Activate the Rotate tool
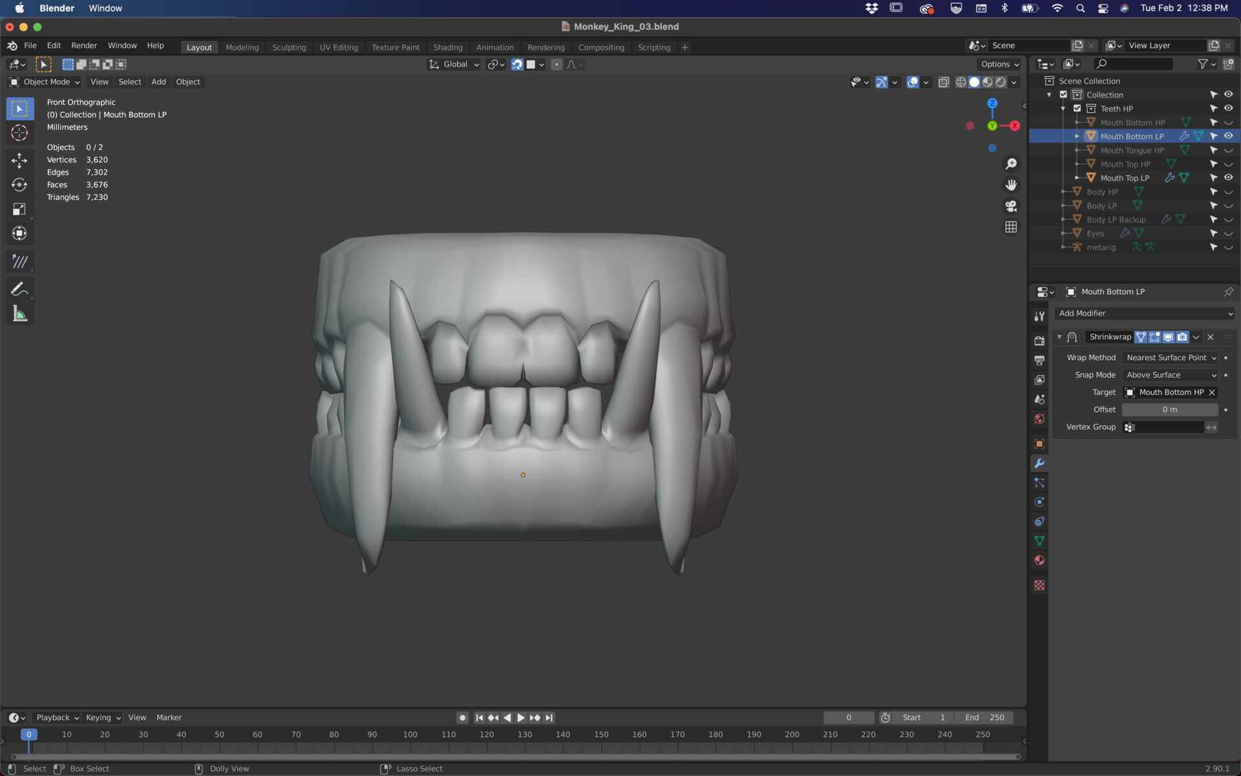The image size is (1241, 776). click(x=19, y=185)
